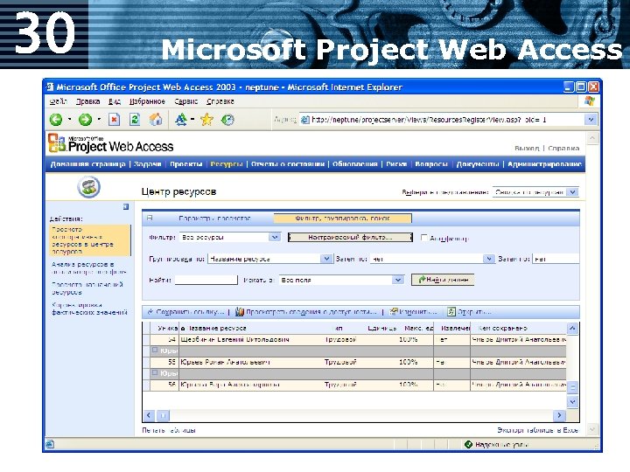Go forward with the green Forward arrow
The image size is (630, 472).
(x=85, y=120)
